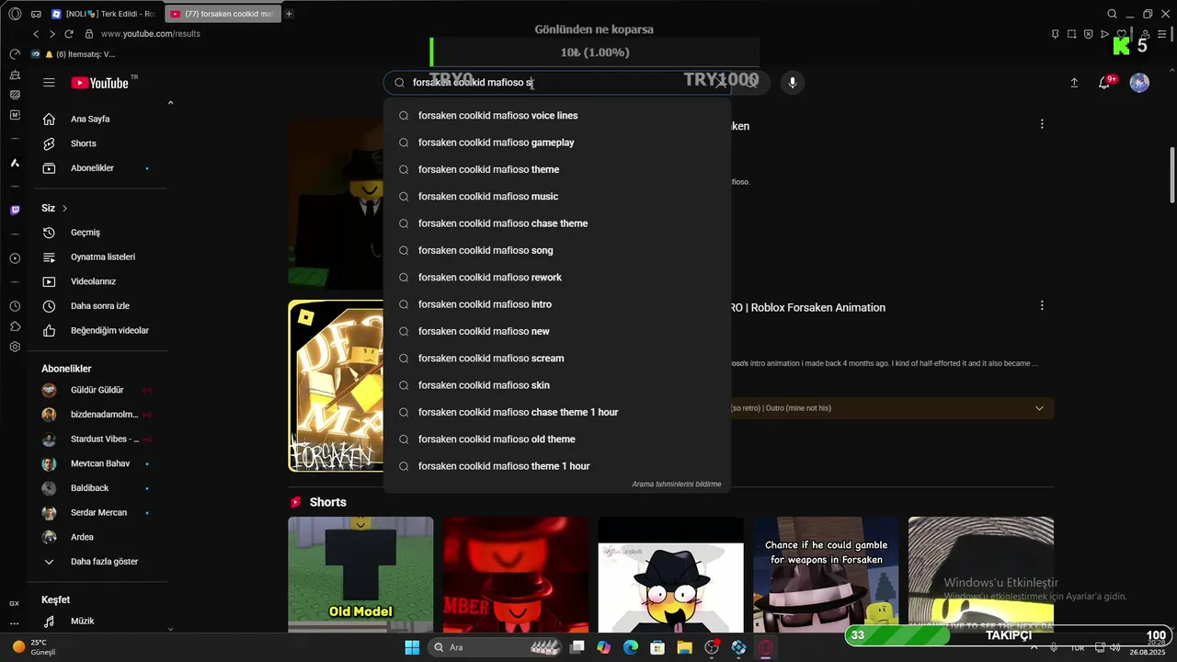Open Windows Start menu
The width and height of the screenshot is (1177, 662).
[412, 647]
